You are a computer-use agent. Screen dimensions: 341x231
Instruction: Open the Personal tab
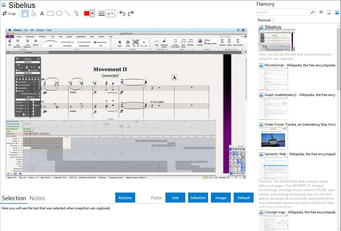(x=264, y=20)
